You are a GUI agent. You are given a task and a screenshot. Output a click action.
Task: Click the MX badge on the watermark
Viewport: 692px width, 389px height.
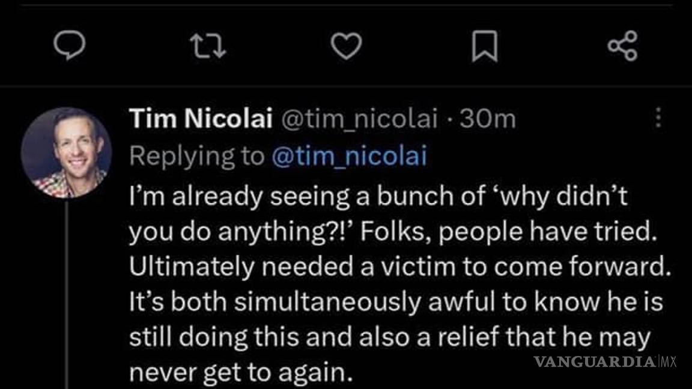[668, 362]
